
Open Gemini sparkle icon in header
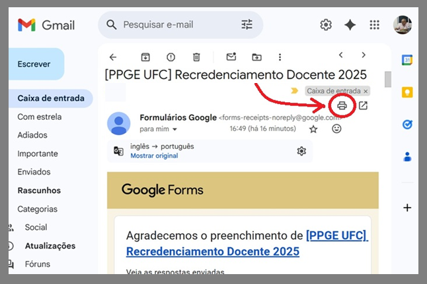[350, 25]
